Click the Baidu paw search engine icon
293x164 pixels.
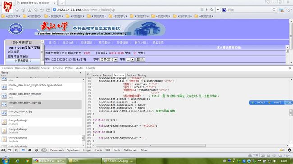(x=224, y=10)
